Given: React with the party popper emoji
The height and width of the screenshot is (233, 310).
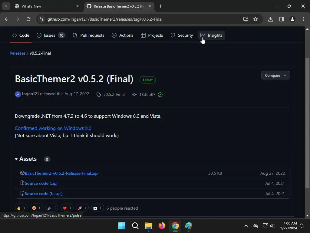Looking at the screenshot, I should [x=51, y=208].
